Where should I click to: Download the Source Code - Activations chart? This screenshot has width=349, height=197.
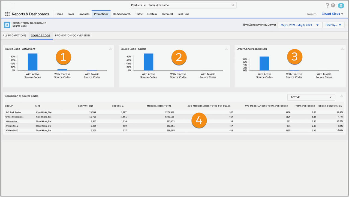pyautogui.click(x=111, y=49)
